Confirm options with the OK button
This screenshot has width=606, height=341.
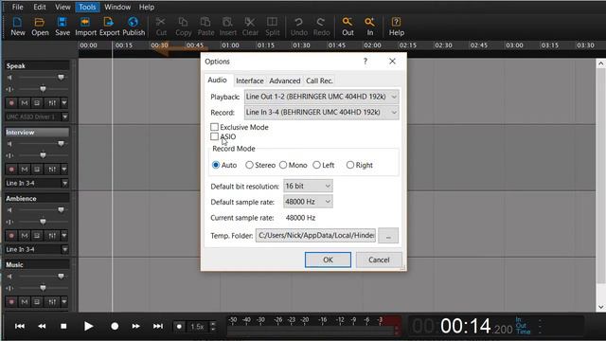[x=328, y=260]
